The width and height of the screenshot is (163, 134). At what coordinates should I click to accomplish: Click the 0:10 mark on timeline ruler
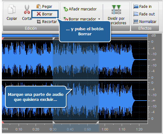(19, 129)
